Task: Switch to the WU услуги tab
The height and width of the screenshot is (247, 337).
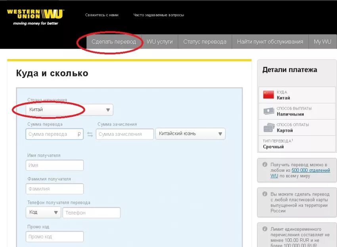Action: (x=160, y=42)
